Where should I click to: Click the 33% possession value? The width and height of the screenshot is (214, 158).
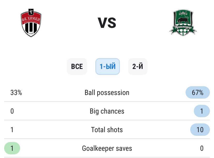[16, 93]
